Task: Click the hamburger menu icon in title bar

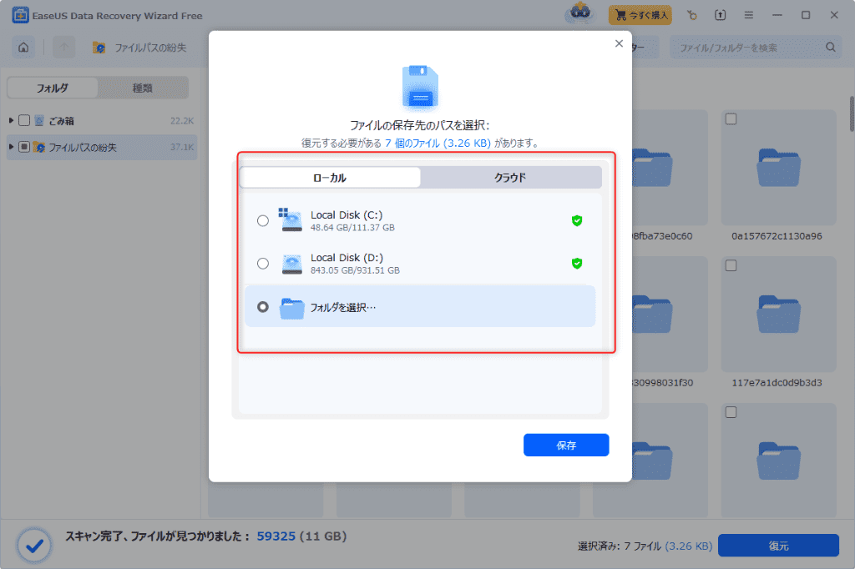Action: click(749, 15)
